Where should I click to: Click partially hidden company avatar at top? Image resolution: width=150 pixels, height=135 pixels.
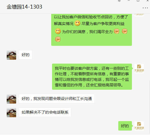point(139,15)
